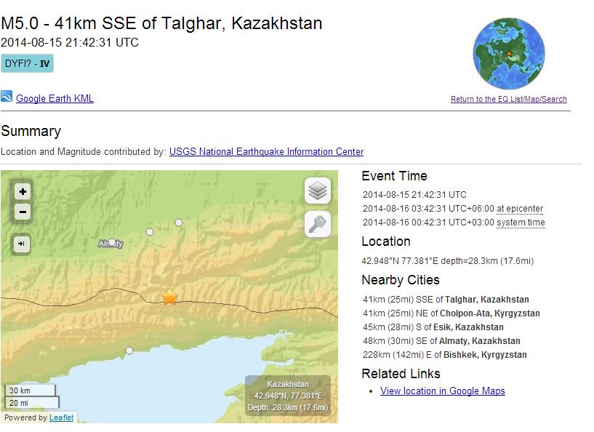
Task: Select the Almaty city marker
Action: coord(112,243)
